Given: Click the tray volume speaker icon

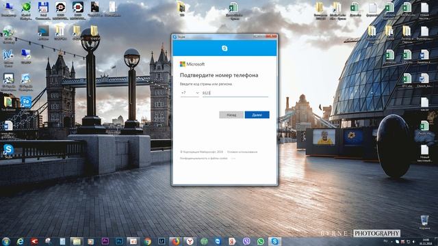Looking at the screenshot, I should [414, 242].
